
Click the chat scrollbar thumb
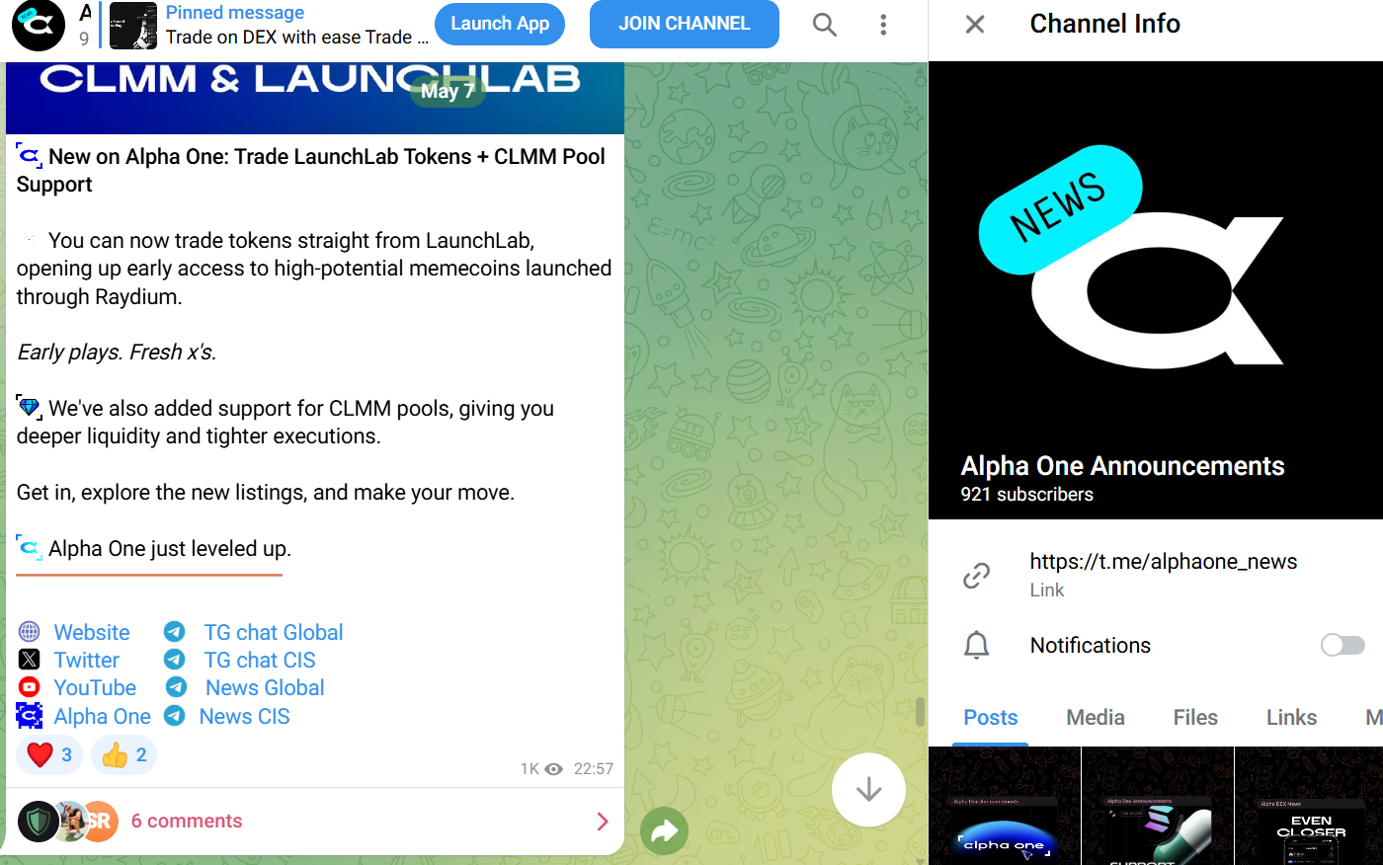pyautogui.click(x=921, y=712)
